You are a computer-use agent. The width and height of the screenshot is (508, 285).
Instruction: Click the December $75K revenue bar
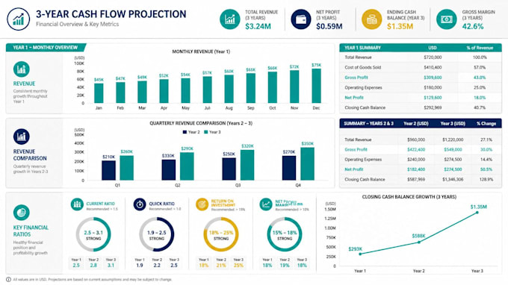316,86
